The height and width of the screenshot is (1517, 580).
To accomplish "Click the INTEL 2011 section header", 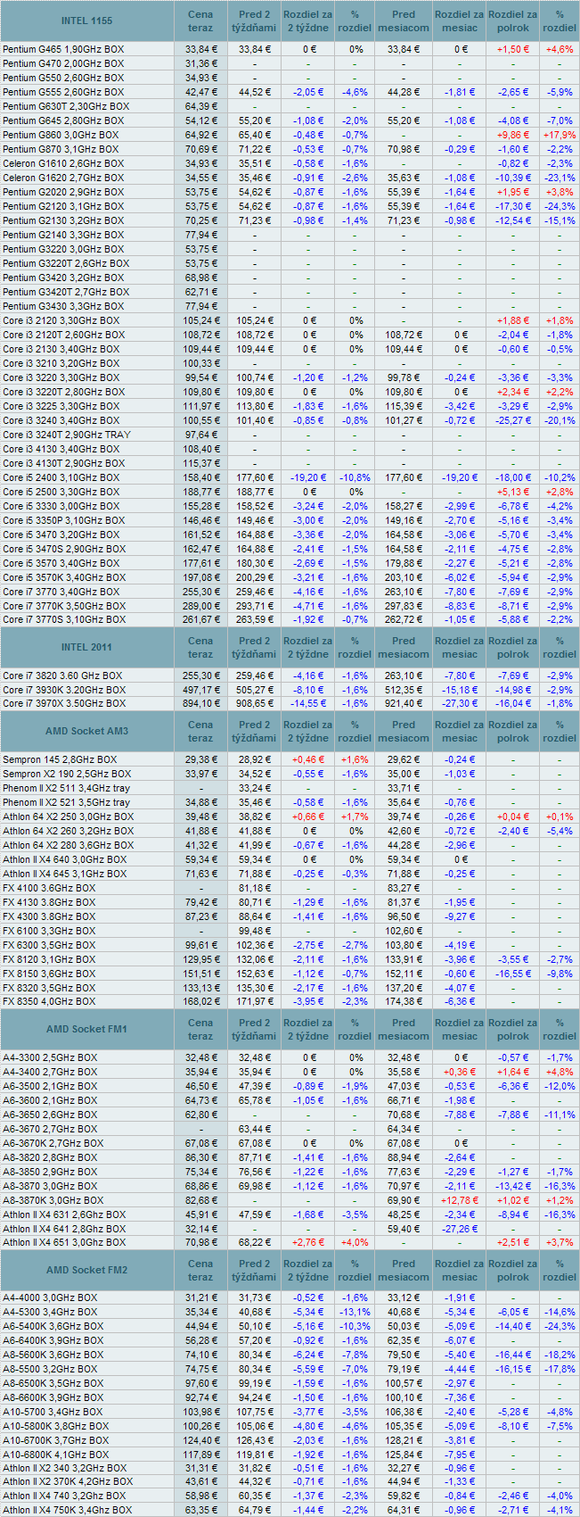I will coord(87,647).
